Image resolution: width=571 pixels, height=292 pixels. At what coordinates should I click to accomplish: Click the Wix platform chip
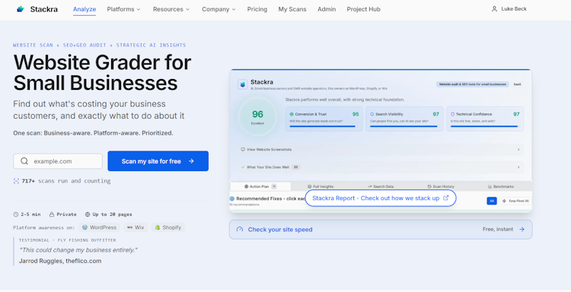point(136,227)
